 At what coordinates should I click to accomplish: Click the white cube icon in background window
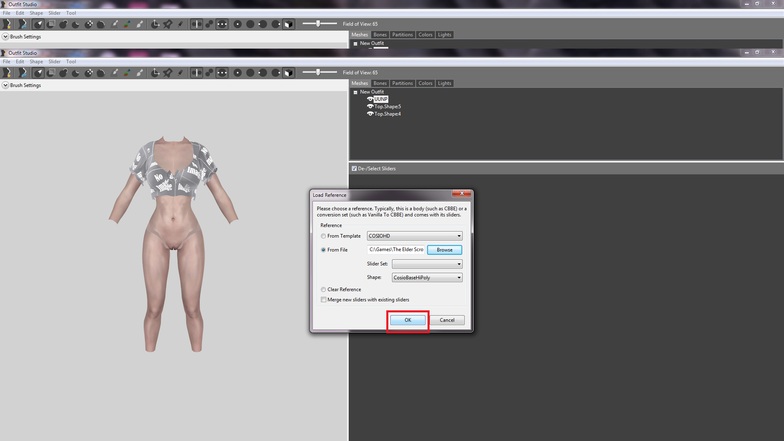288,24
